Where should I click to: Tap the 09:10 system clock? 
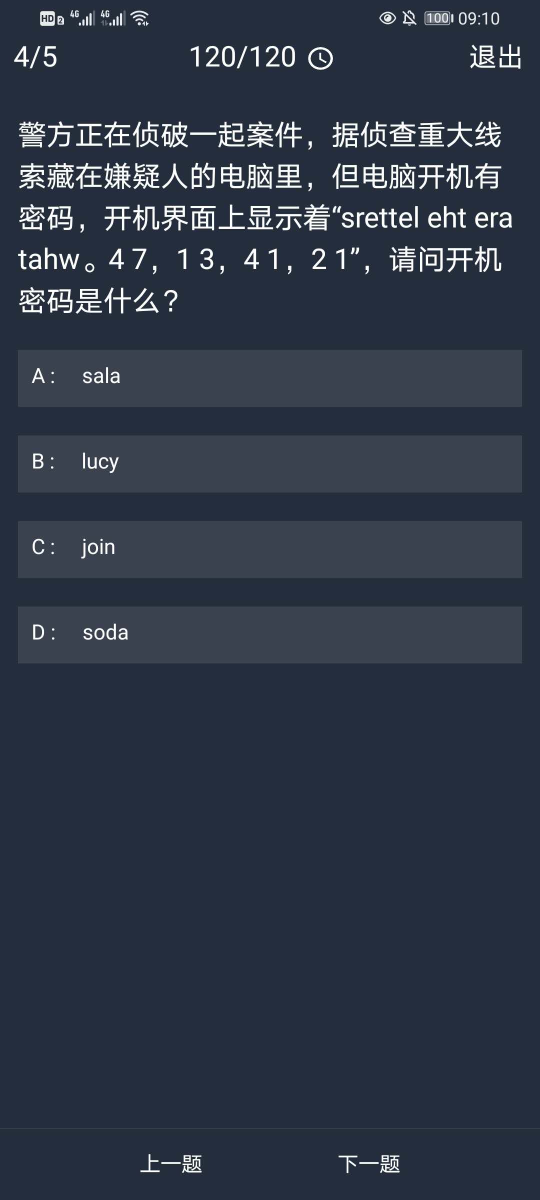point(478,19)
